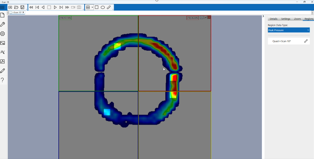Open the region toolbar overflow options
The width and height of the screenshot is (314, 159).
click(113, 9)
